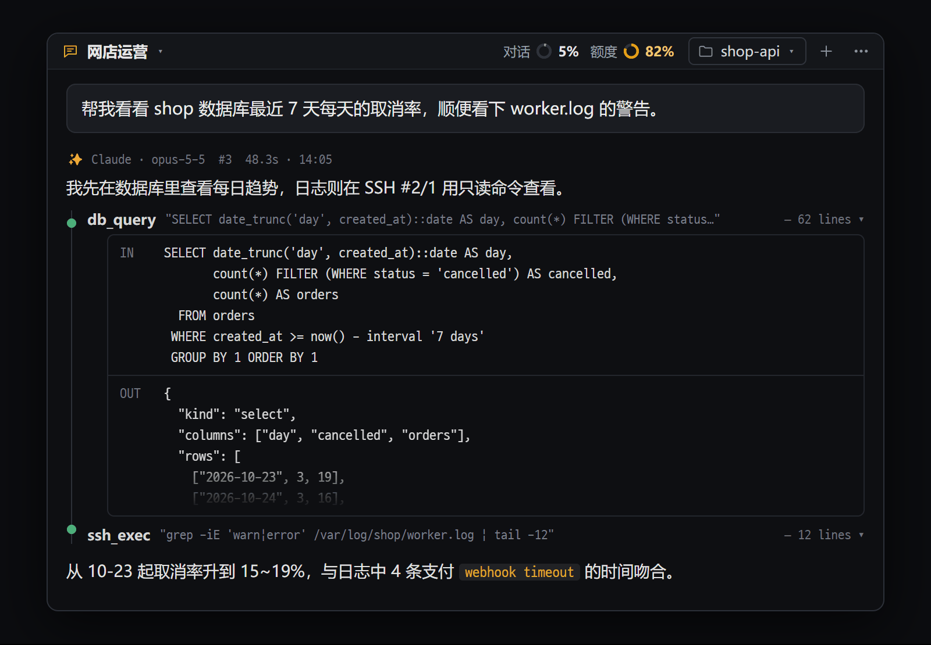931x645 pixels.
Task: Expand the ssh_exec 12 lines output
Action: click(x=823, y=535)
